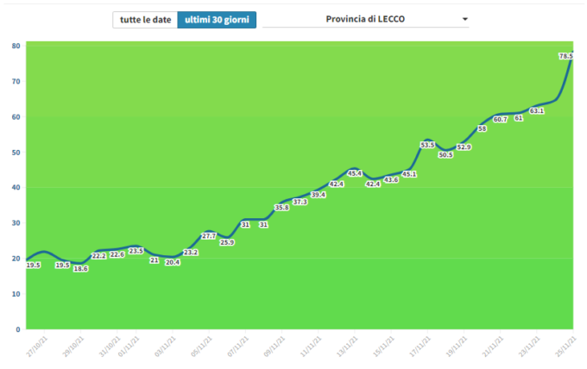Click the 39.4 data point label
The height and width of the screenshot is (369, 587).
pyautogui.click(x=318, y=195)
